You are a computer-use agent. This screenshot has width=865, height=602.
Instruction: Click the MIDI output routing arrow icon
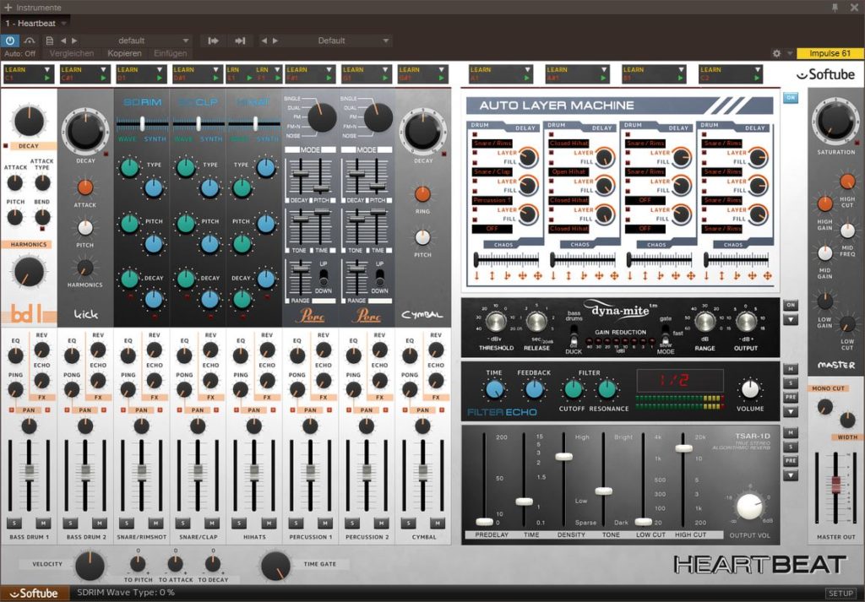pyautogui.click(x=240, y=41)
